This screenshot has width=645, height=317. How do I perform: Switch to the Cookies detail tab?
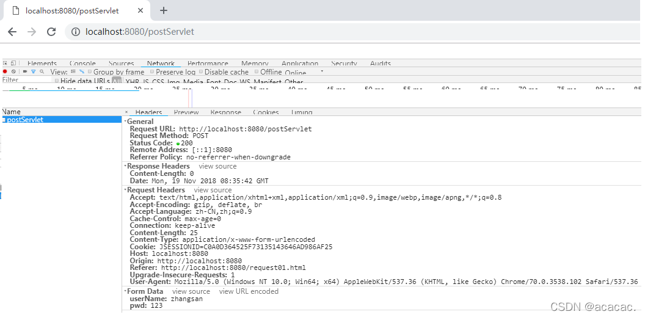coord(266,112)
